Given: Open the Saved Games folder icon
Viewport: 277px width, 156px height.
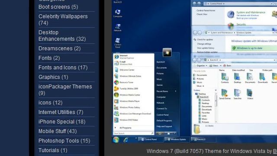Looking at the screenshot, I should [225, 94].
